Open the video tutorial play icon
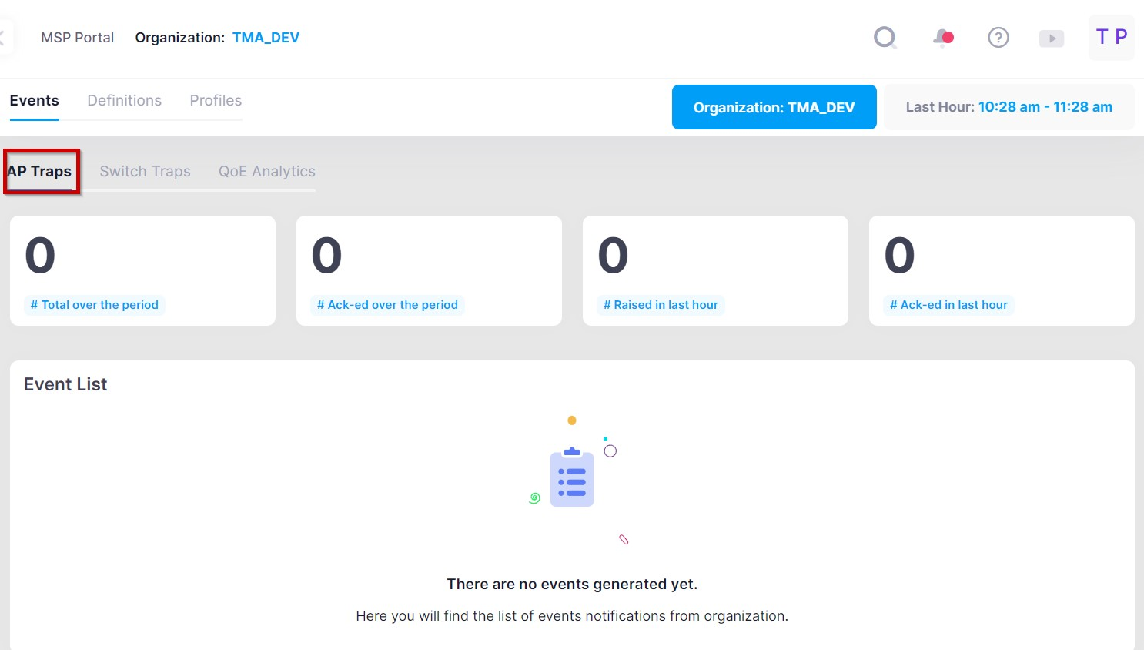1144x650 pixels. [x=1052, y=39]
